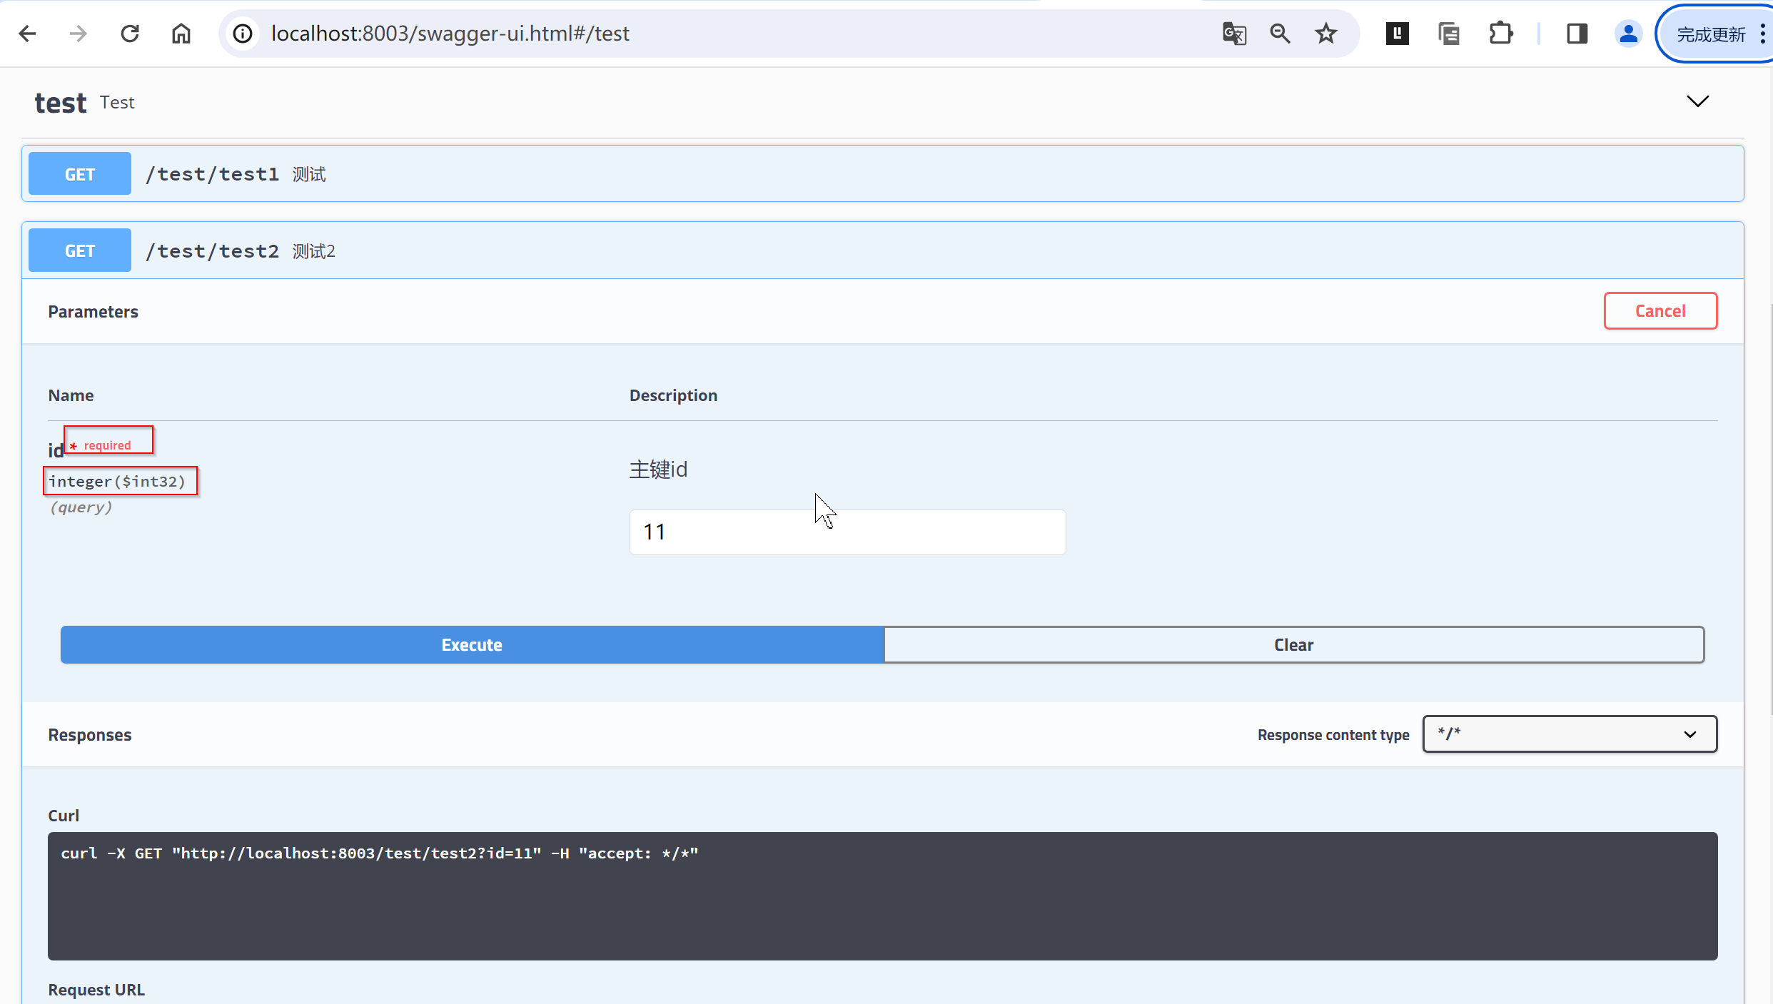This screenshot has height=1004, width=1773.
Task: View site information for localhost
Action: click(243, 34)
